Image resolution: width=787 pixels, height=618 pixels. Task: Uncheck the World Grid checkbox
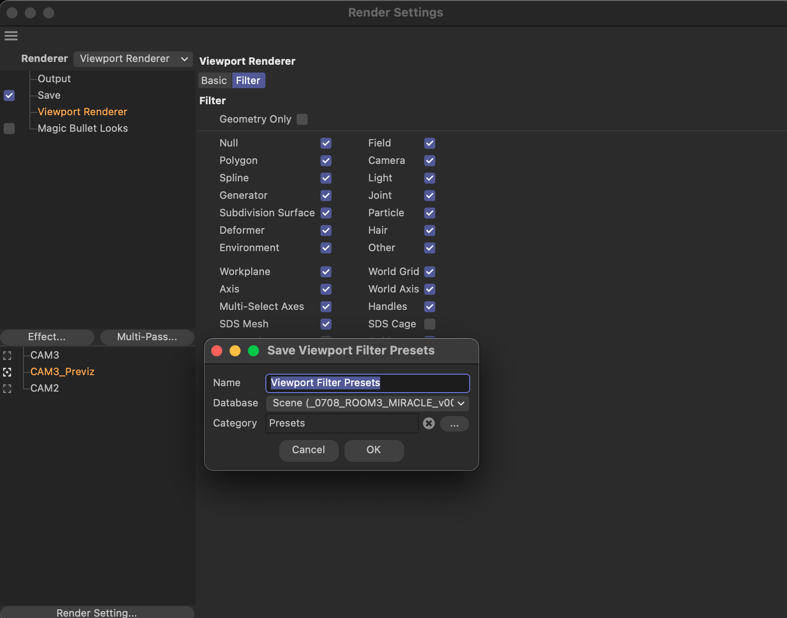tap(430, 272)
